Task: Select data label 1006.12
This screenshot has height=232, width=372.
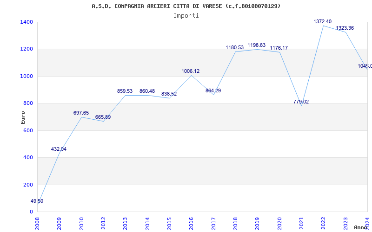Action: (x=191, y=71)
